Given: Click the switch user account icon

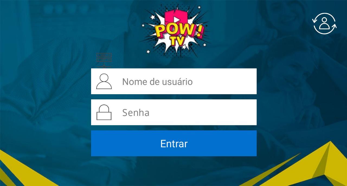Looking at the screenshot, I should 324,24.
